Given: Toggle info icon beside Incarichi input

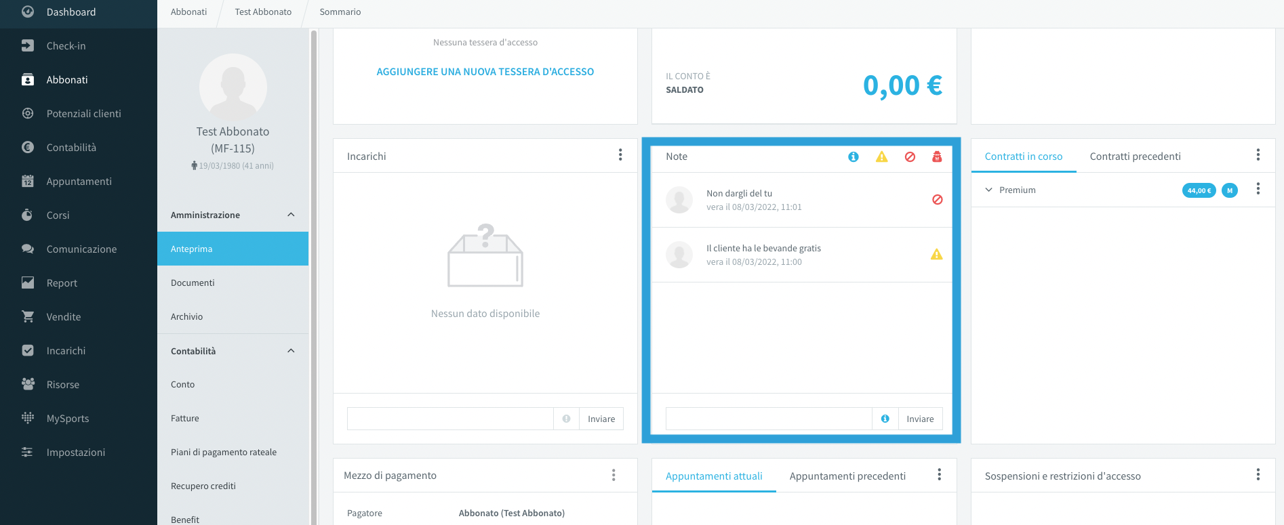Looking at the screenshot, I should point(567,419).
